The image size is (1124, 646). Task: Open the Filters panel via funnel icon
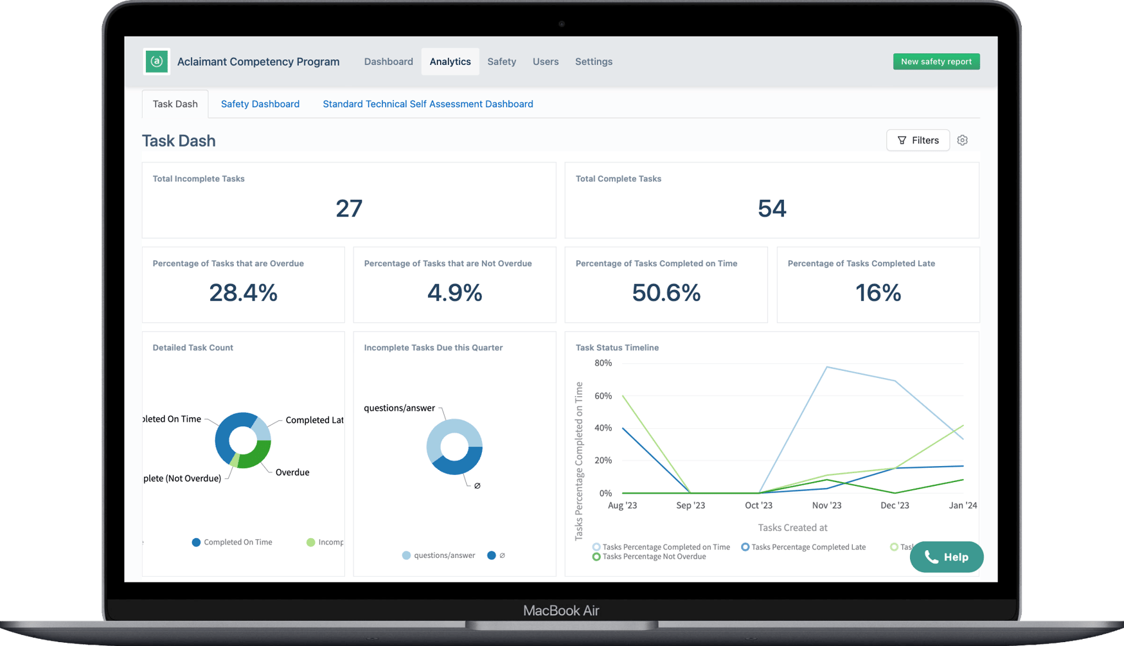(x=902, y=140)
